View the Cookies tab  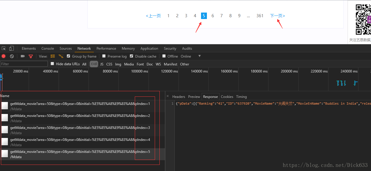pyautogui.click(x=227, y=96)
